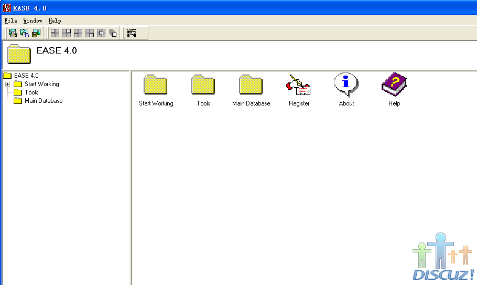Viewport: 477px width, 285px height.
Task: Center window using the toolbar icon
Action: 101,33
